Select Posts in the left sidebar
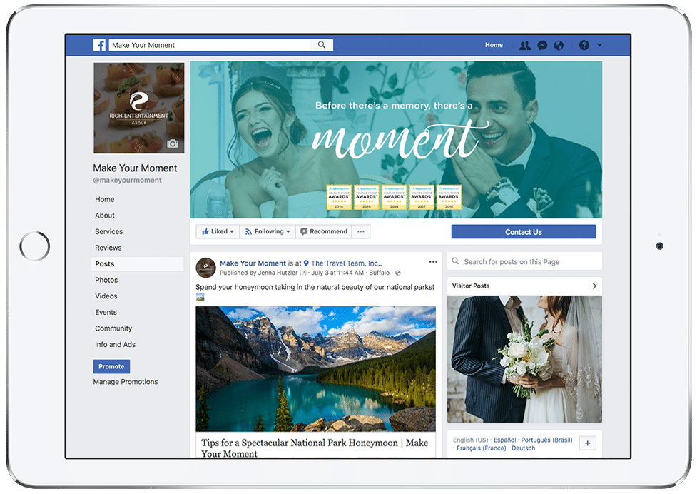Screen dimensions: 697x494 click(x=138, y=263)
